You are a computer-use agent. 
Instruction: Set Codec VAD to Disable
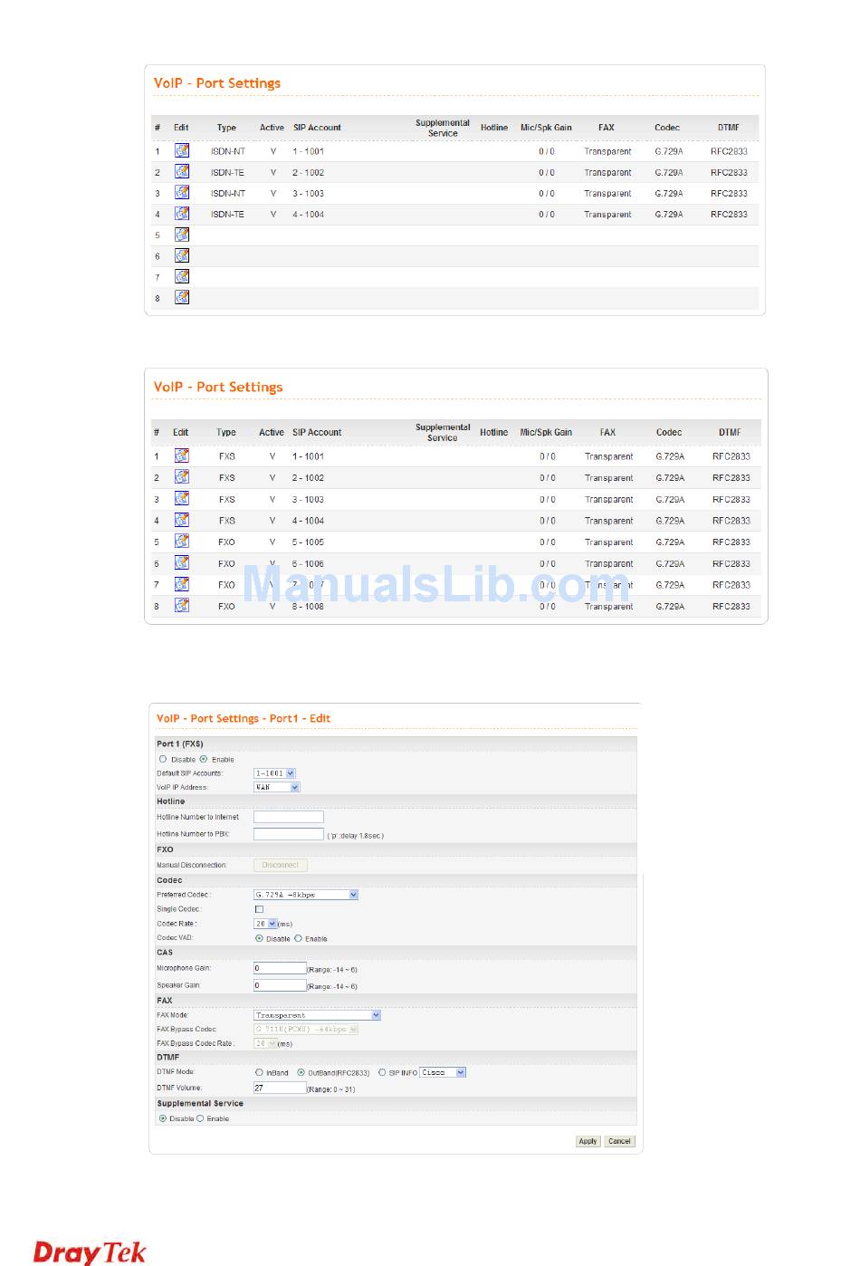pyautogui.click(x=259, y=938)
